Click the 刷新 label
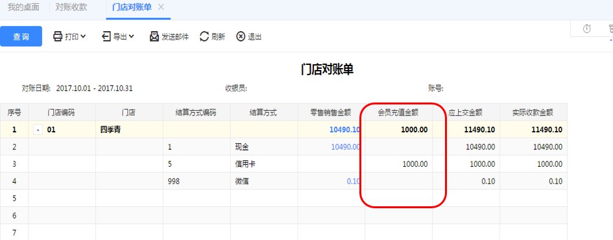This screenshot has width=613, height=240. (x=218, y=37)
